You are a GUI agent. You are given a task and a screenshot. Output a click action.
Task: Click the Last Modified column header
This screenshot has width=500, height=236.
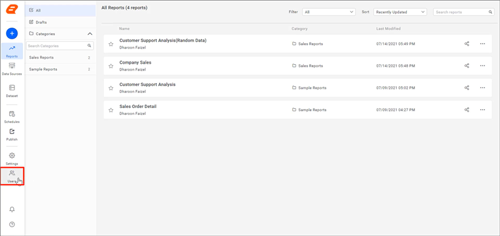pos(388,29)
